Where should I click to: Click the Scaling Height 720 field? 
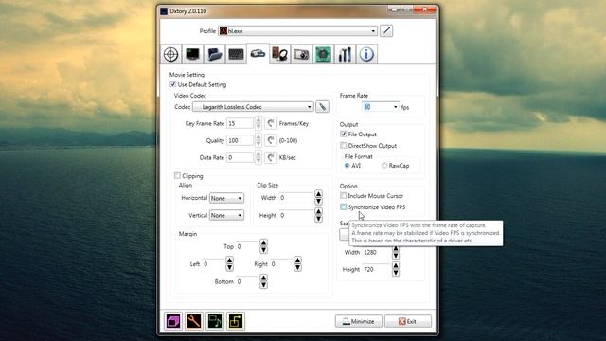pyautogui.click(x=377, y=269)
